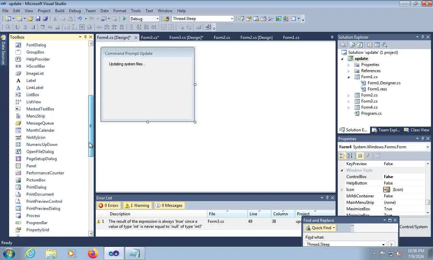Open the Debug configuration dropdown
433x260 pixels.
point(157,19)
